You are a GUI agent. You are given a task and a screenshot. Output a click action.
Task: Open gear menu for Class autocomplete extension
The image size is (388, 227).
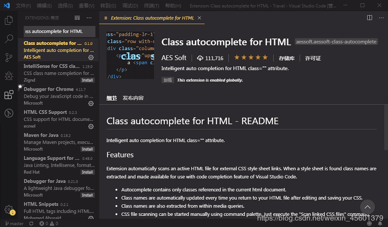pos(91,57)
